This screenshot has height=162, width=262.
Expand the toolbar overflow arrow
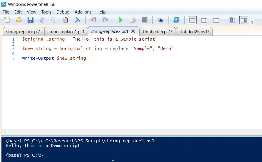click(252, 22)
